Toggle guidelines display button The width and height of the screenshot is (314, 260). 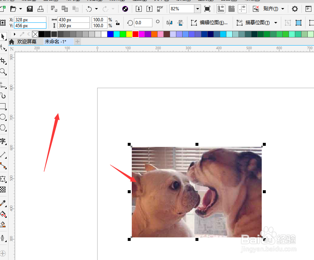pyautogui.click(x=242, y=9)
